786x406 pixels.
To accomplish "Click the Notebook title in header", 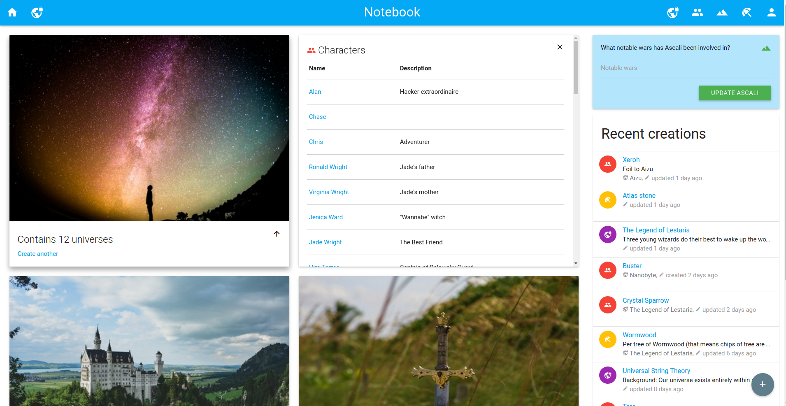I will [392, 12].
